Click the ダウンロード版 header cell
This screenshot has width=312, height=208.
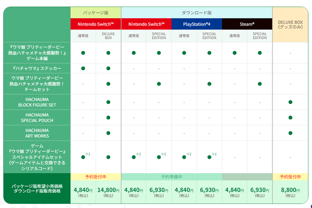pos(197,12)
